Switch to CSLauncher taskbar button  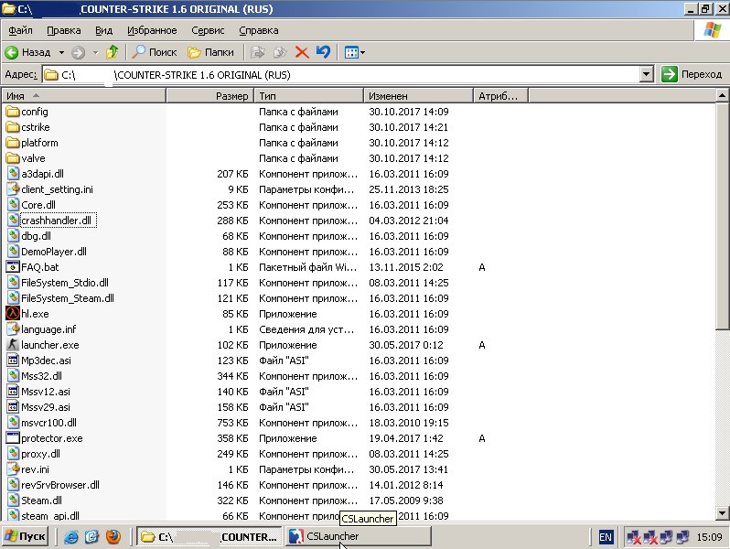click(358, 537)
